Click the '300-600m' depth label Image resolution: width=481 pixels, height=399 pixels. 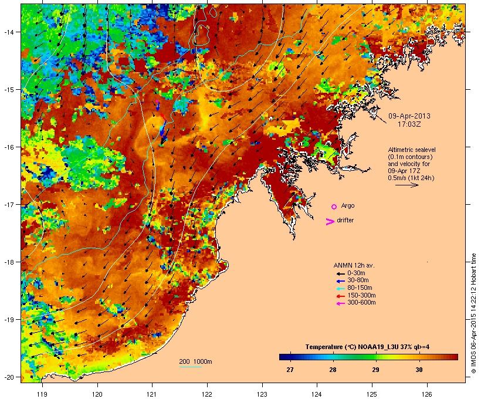(361, 303)
